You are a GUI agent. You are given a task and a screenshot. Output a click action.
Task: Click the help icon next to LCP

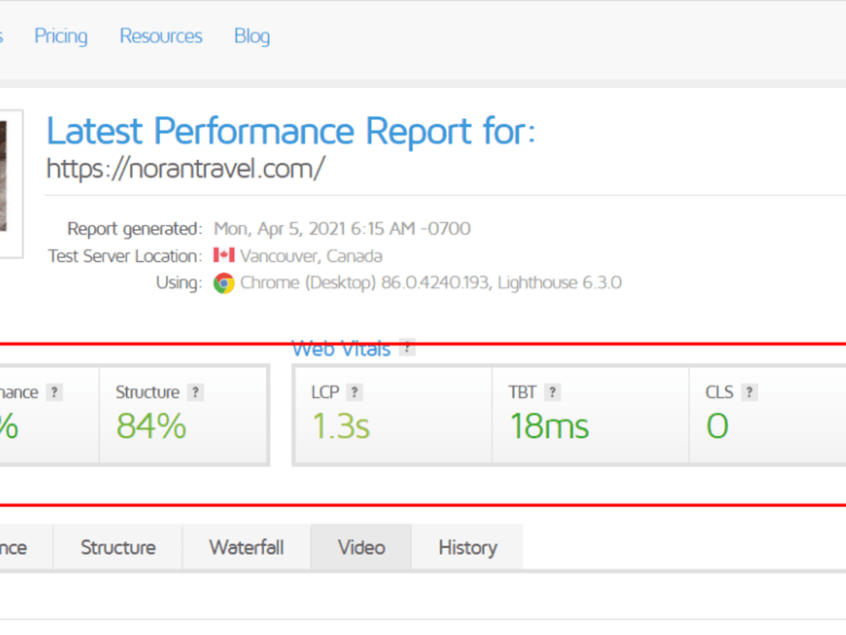[x=354, y=392]
